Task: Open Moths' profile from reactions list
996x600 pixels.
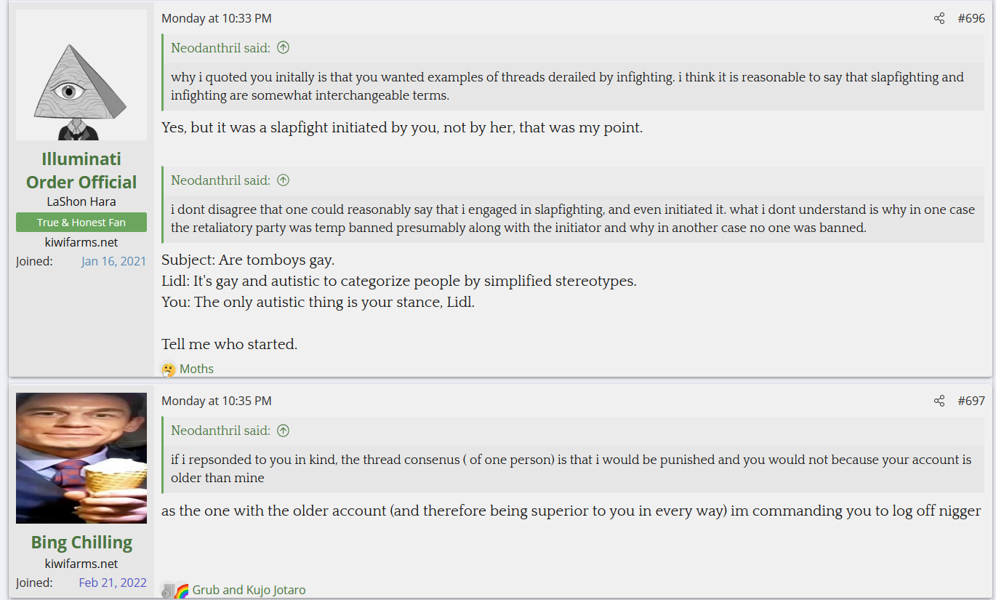Action: [x=197, y=369]
